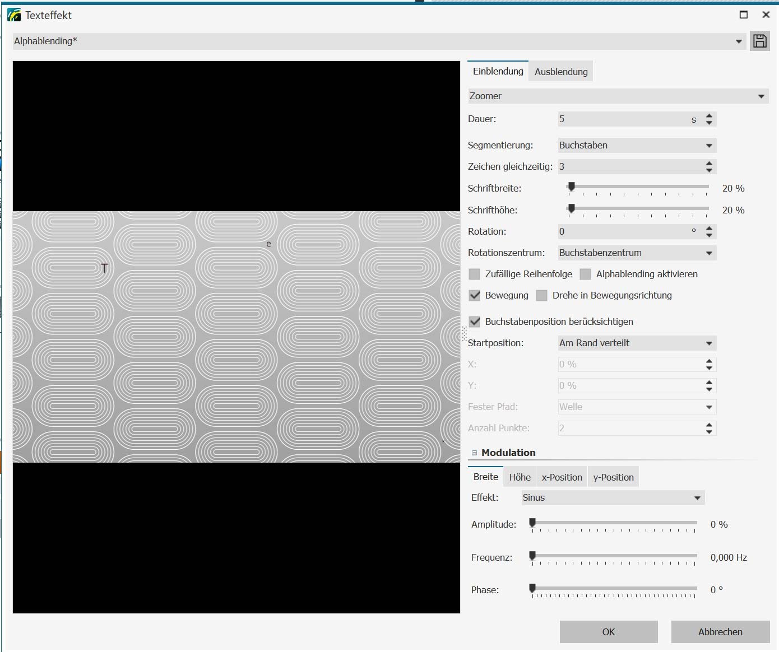Switch to the Ausblendung tab
Screen dimensions: 779x652
(561, 72)
